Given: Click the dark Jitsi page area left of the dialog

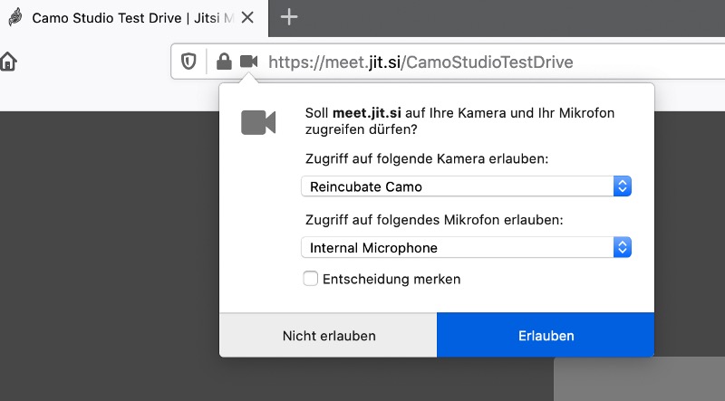Looking at the screenshot, I should (x=109, y=254).
